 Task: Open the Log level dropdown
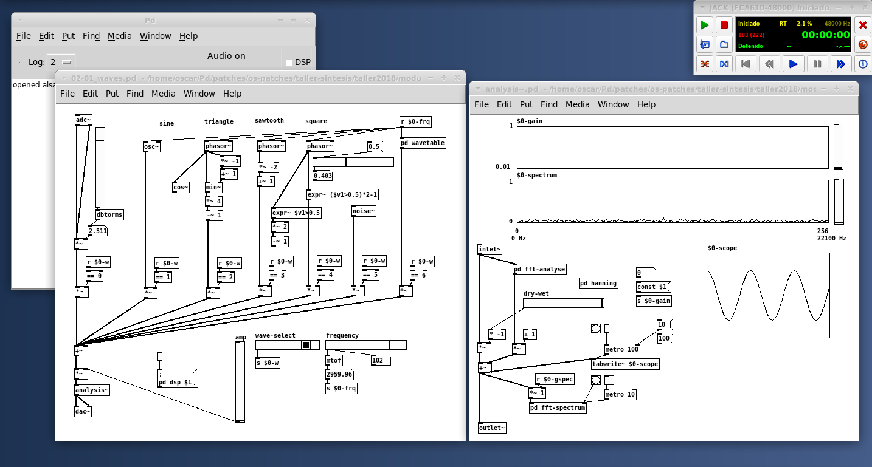pyautogui.click(x=61, y=62)
